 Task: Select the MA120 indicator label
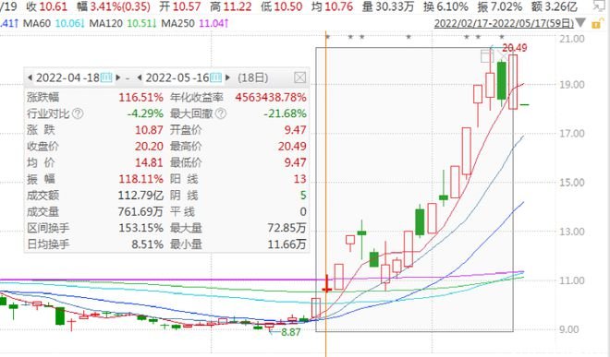pyautogui.click(x=105, y=23)
